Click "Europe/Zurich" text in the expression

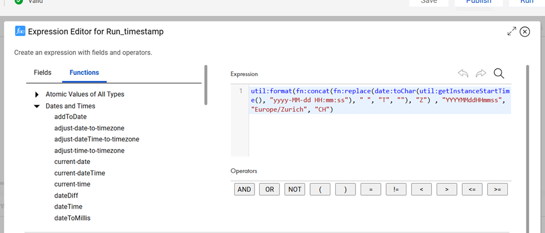point(279,110)
